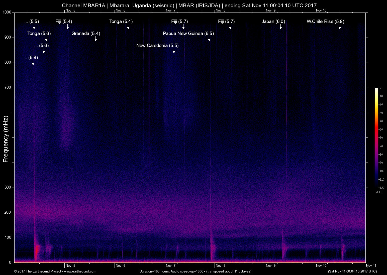Click the Tonga (5.4) arrow near Nov 6

(128, 28)
